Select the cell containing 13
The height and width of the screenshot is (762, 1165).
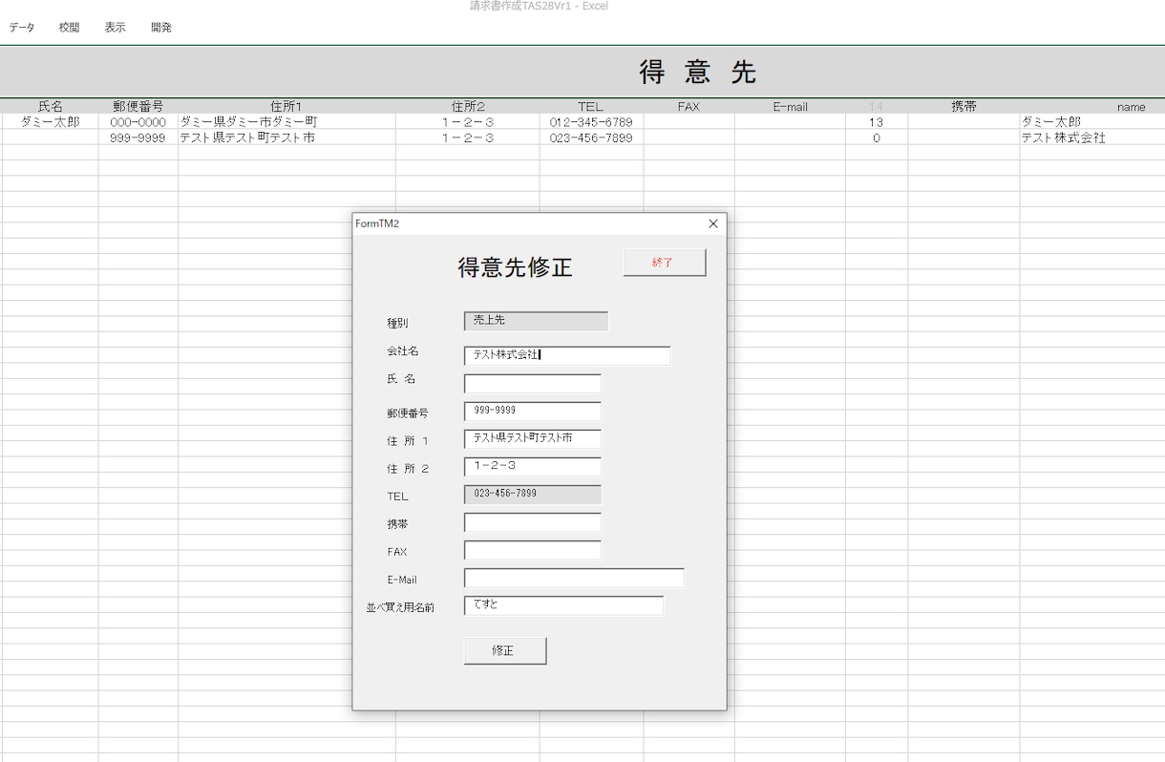tap(876, 122)
